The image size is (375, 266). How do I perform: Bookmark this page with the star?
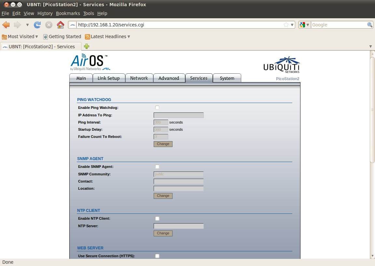[286, 25]
